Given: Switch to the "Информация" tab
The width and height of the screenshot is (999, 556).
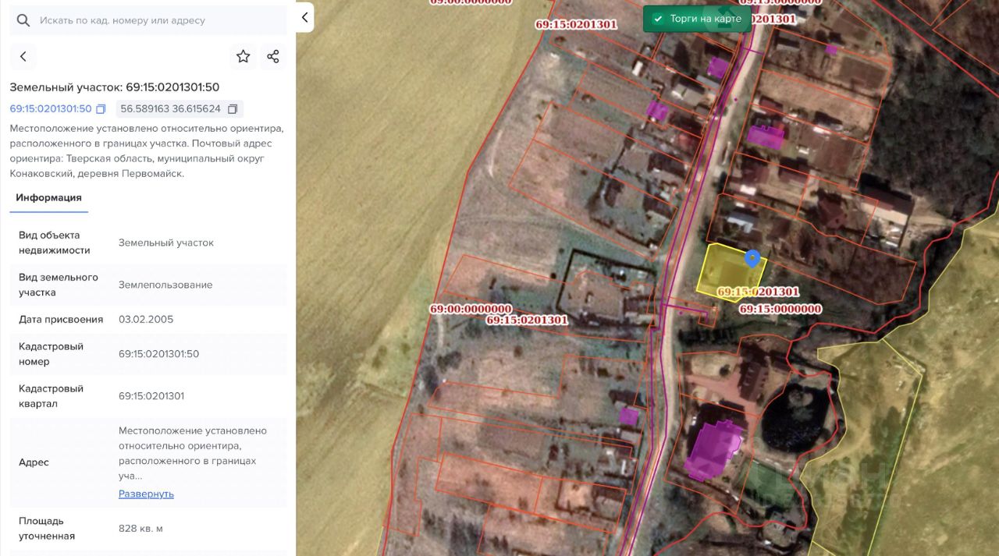Looking at the screenshot, I should [x=48, y=198].
